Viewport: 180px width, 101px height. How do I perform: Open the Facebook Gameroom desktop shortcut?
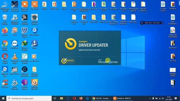pyautogui.click(x=15, y=6)
